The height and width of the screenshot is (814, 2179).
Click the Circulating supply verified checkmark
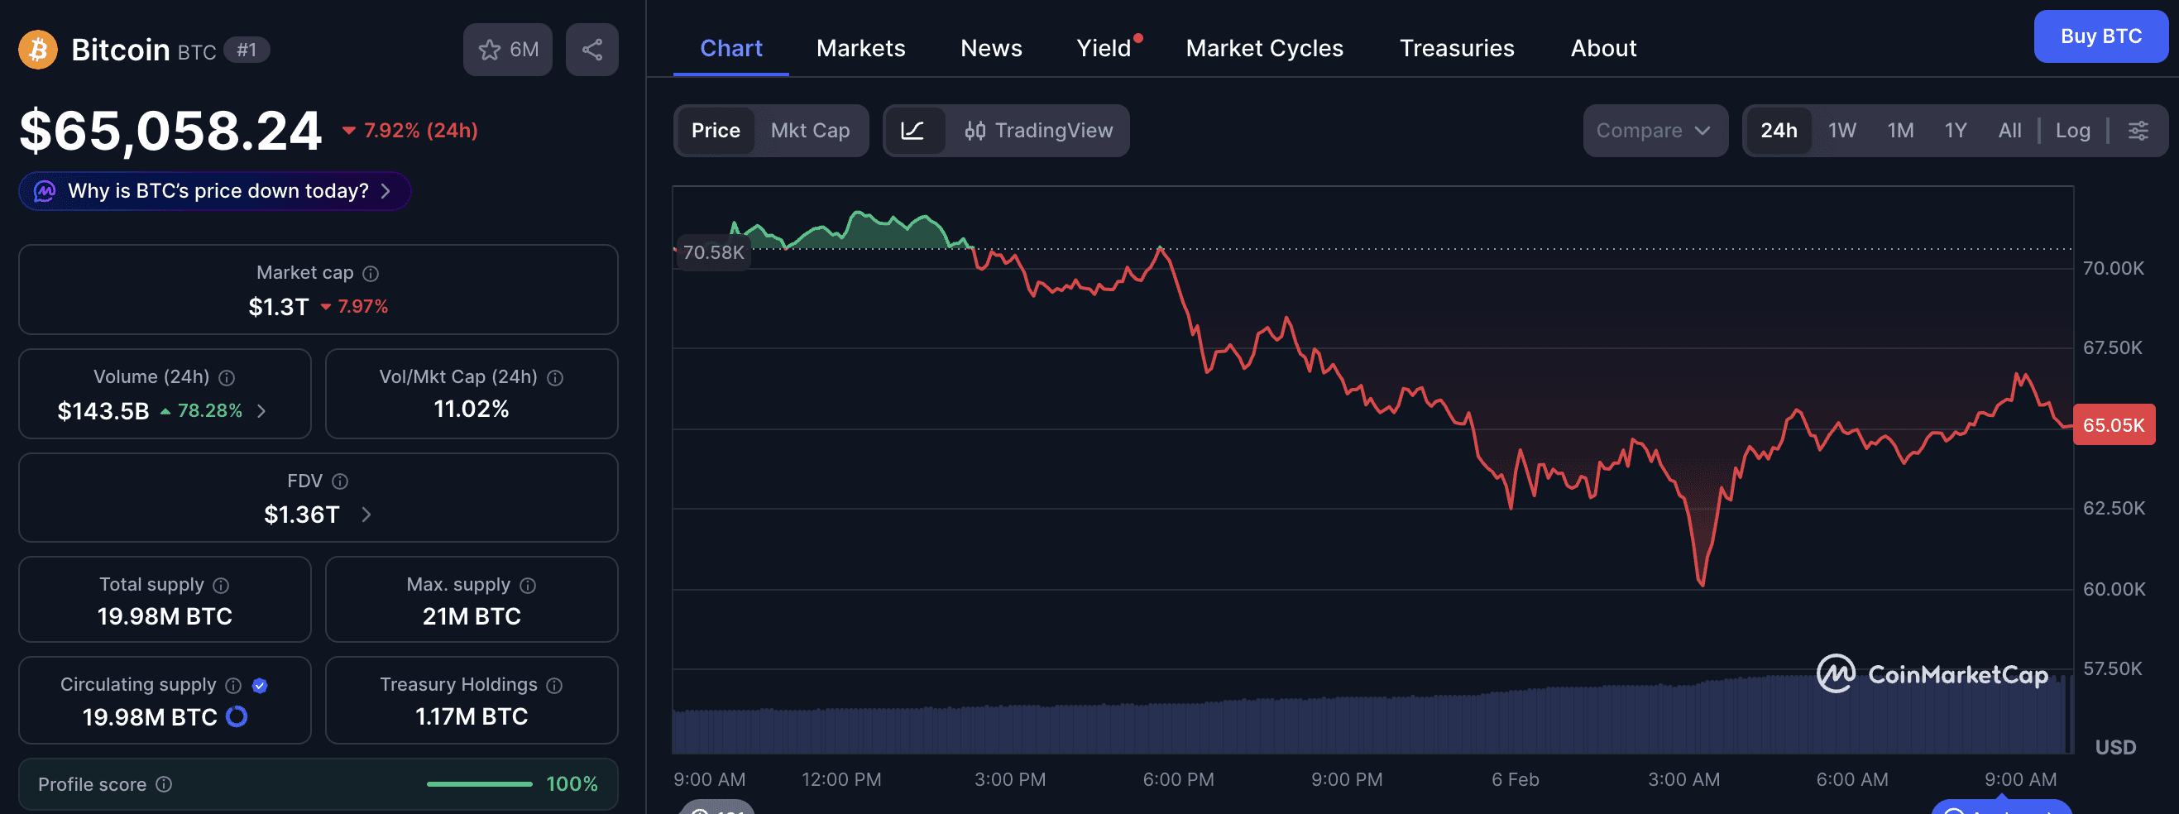pyautogui.click(x=260, y=685)
